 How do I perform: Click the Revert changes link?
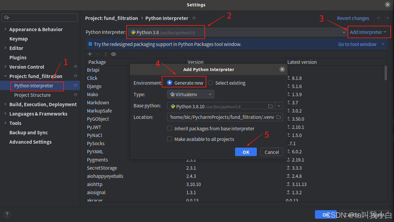(353, 18)
